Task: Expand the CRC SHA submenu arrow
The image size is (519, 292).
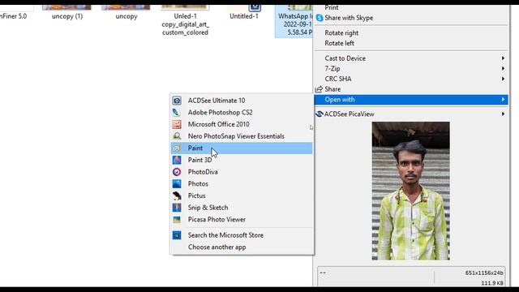Action: 503,79
